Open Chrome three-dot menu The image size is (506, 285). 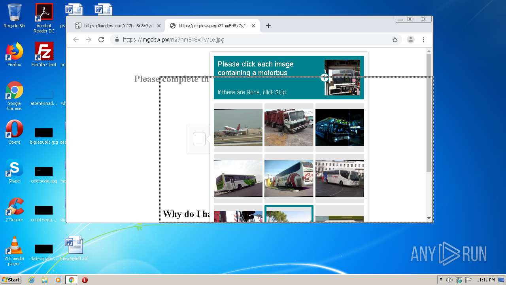[x=423, y=40]
